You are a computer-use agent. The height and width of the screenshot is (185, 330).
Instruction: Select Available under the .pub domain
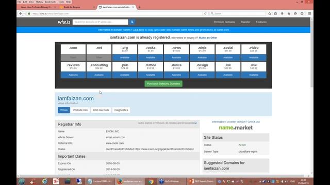coord(125,75)
